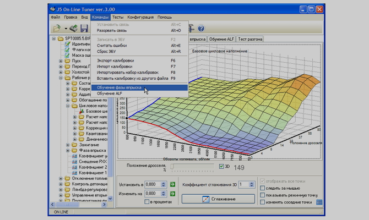The image size is (369, 220).
Task: Enable 'в процентах' checkbox
Action: click(147, 202)
